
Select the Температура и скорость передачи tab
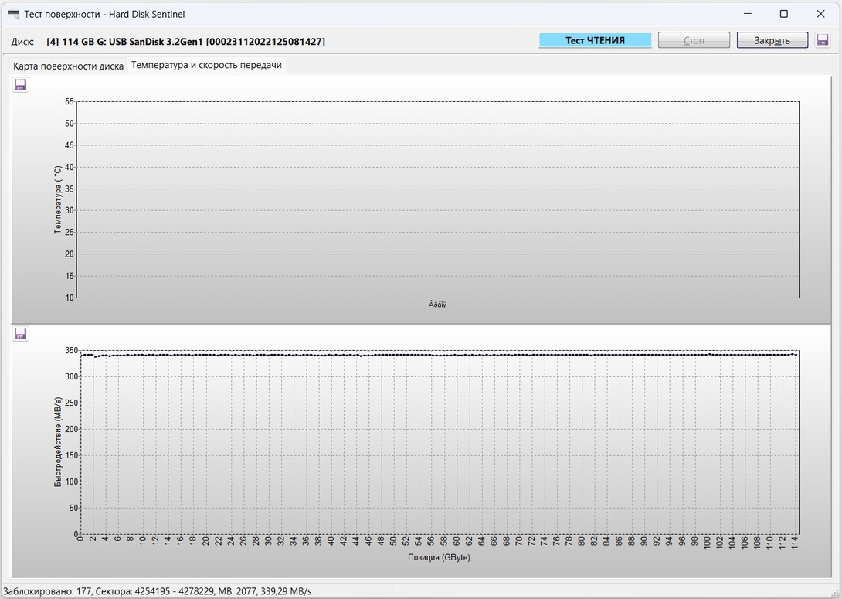206,66
